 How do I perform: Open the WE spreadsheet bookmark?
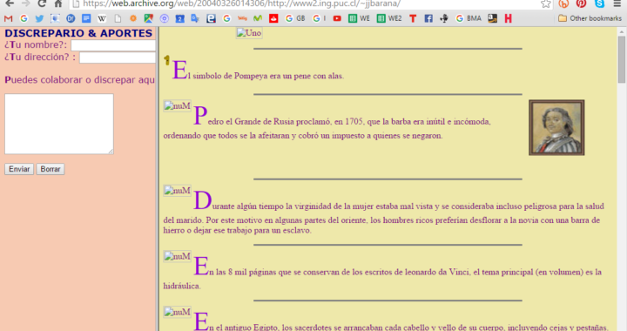tap(359, 18)
